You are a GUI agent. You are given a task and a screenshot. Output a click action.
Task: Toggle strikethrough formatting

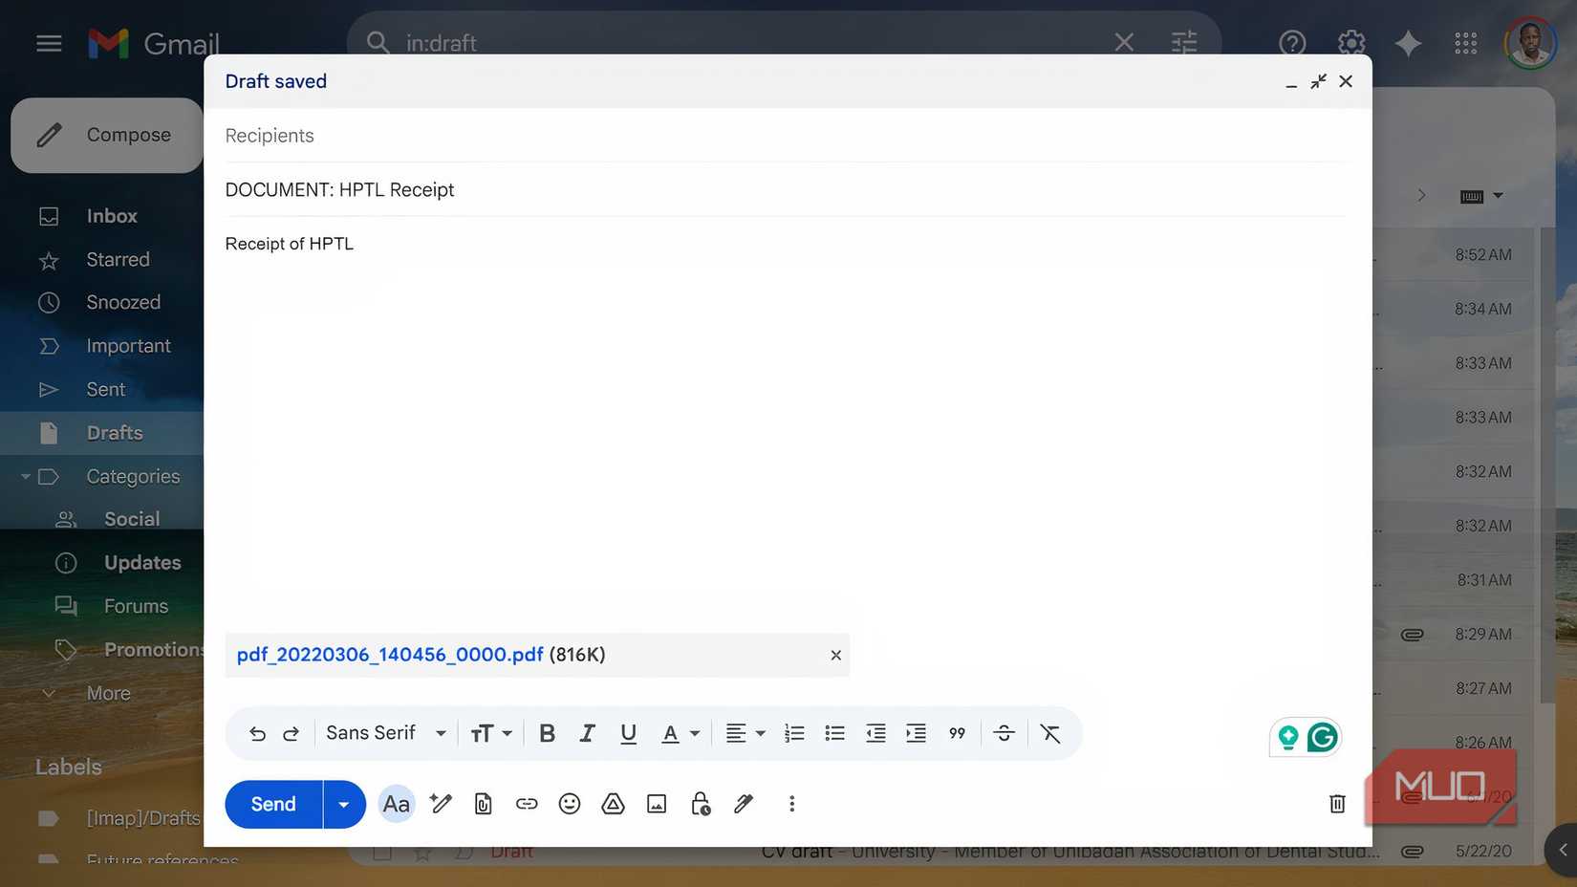[x=1004, y=733]
